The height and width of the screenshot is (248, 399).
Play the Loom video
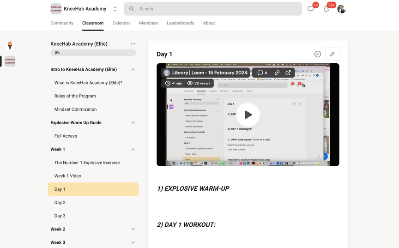point(248,115)
